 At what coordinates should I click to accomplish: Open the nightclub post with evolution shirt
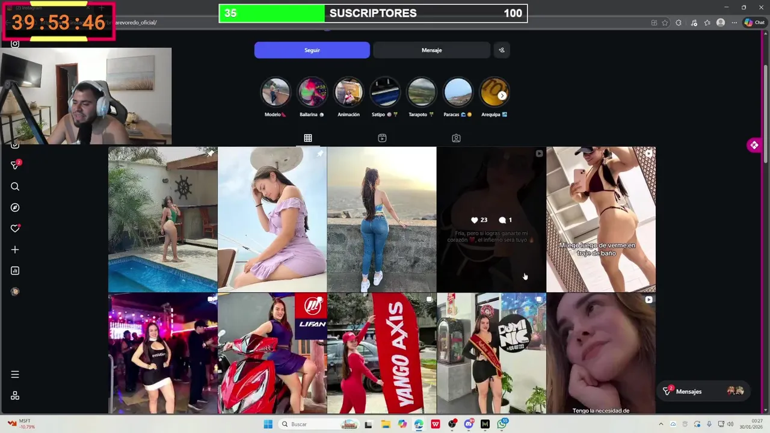[162, 354]
